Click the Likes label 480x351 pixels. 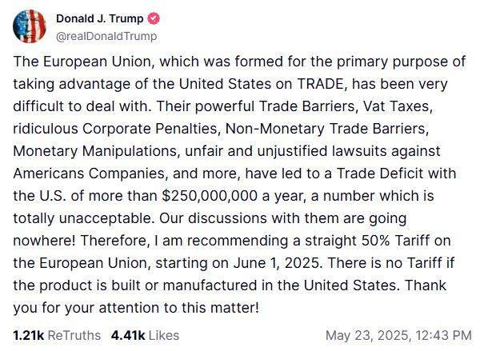(x=163, y=335)
